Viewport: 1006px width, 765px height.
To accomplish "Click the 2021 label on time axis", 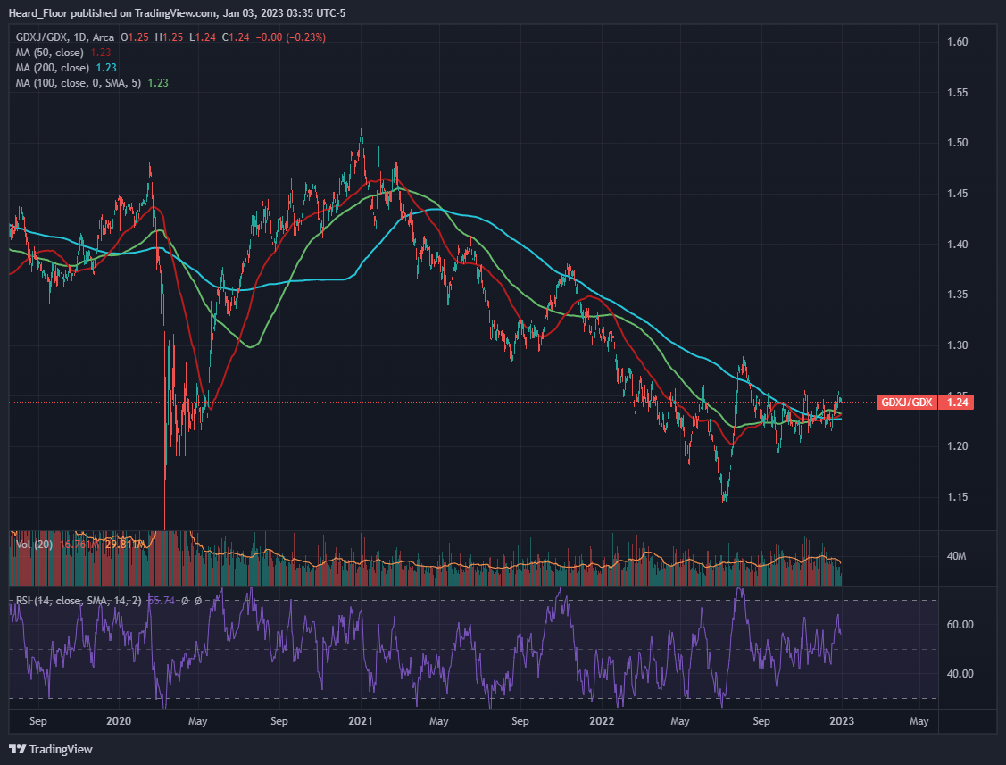I will 361,720.
